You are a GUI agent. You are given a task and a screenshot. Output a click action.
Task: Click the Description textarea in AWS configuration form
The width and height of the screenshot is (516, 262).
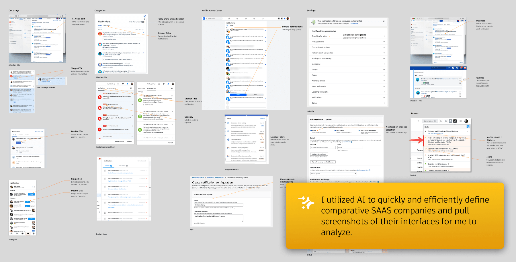click(x=219, y=218)
